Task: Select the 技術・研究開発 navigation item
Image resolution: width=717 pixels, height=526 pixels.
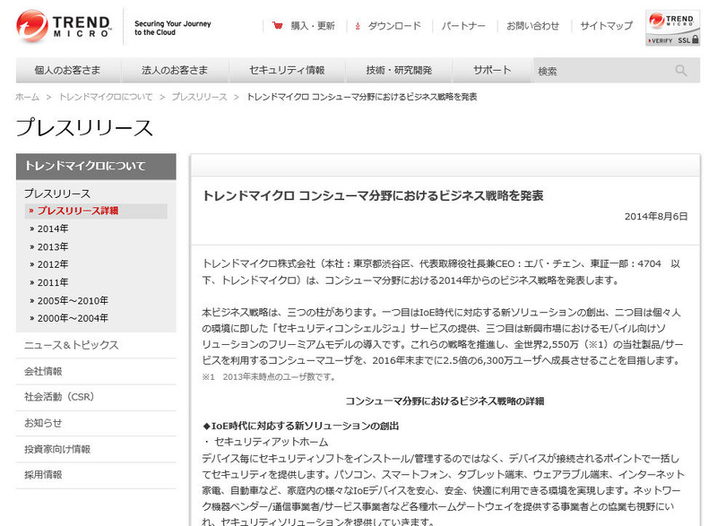Action: point(399,71)
